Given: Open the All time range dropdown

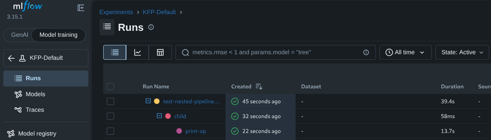Looking at the screenshot, I should click(x=405, y=52).
